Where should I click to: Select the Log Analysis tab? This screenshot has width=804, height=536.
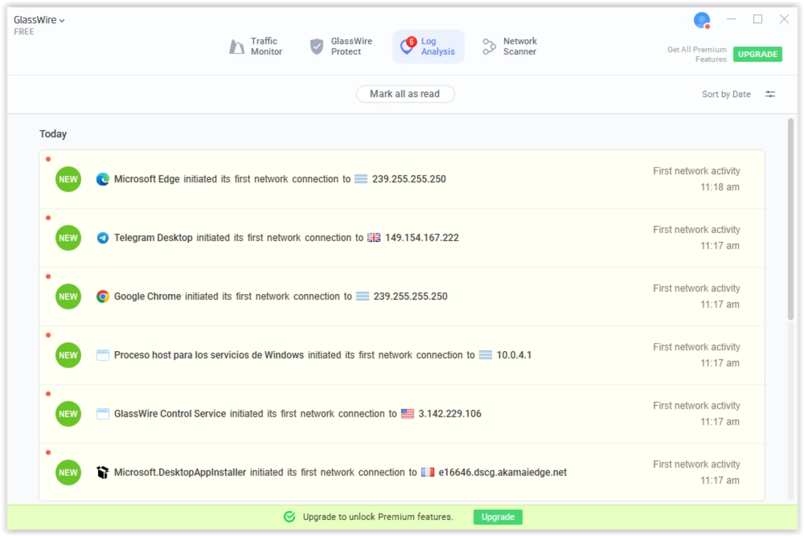click(428, 46)
